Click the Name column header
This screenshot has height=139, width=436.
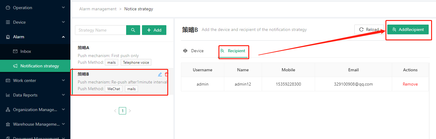pos(243,70)
